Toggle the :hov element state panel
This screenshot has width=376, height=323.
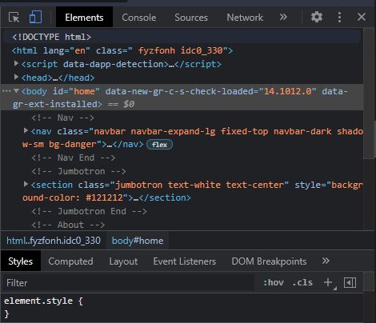274,282
